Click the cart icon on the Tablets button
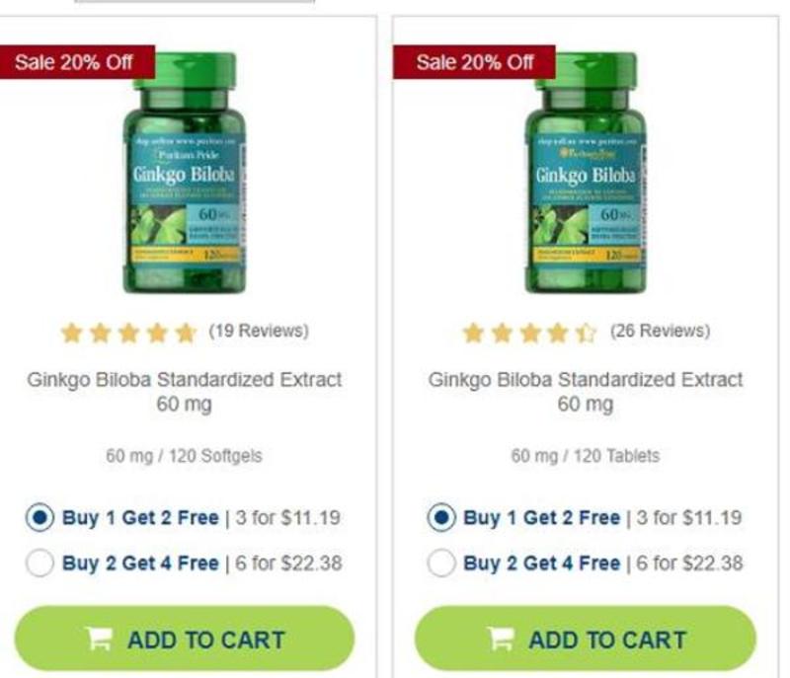The height and width of the screenshot is (678, 790). tap(500, 639)
